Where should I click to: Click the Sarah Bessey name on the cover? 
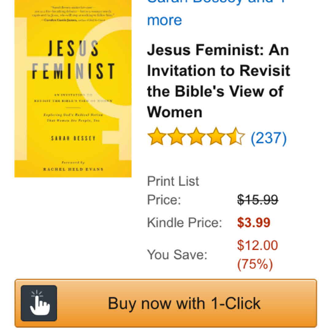click(73, 139)
